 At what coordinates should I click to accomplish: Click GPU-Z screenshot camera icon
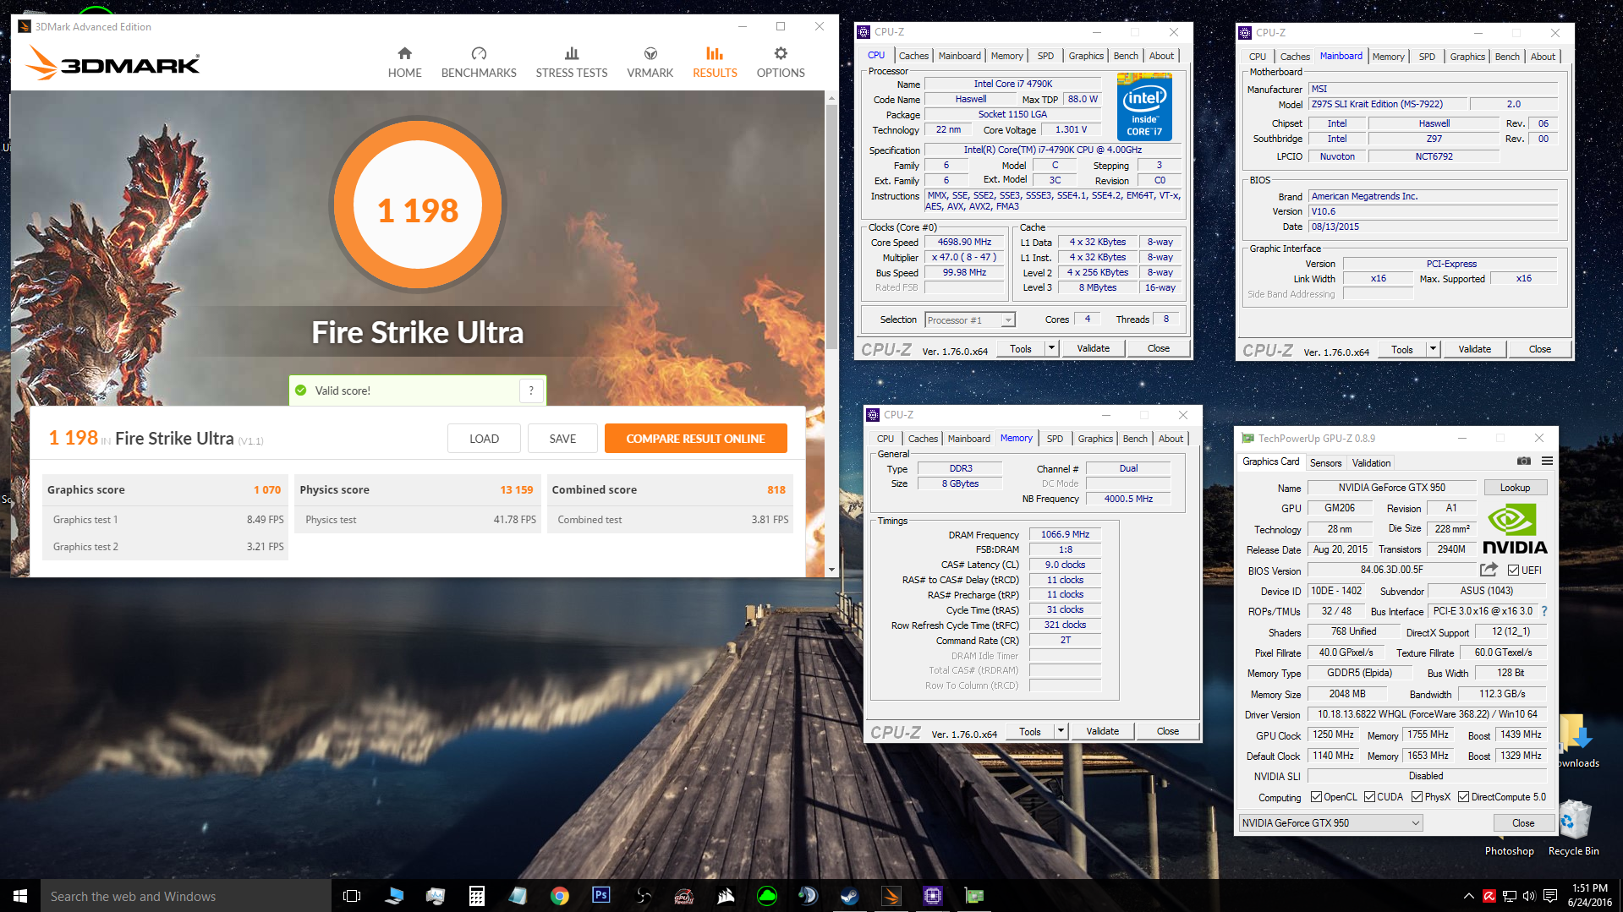point(1524,461)
